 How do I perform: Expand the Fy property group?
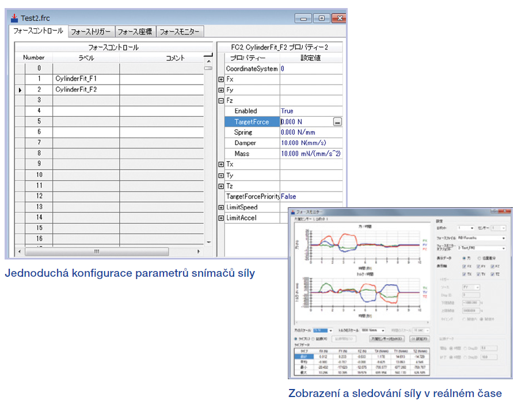221,90
